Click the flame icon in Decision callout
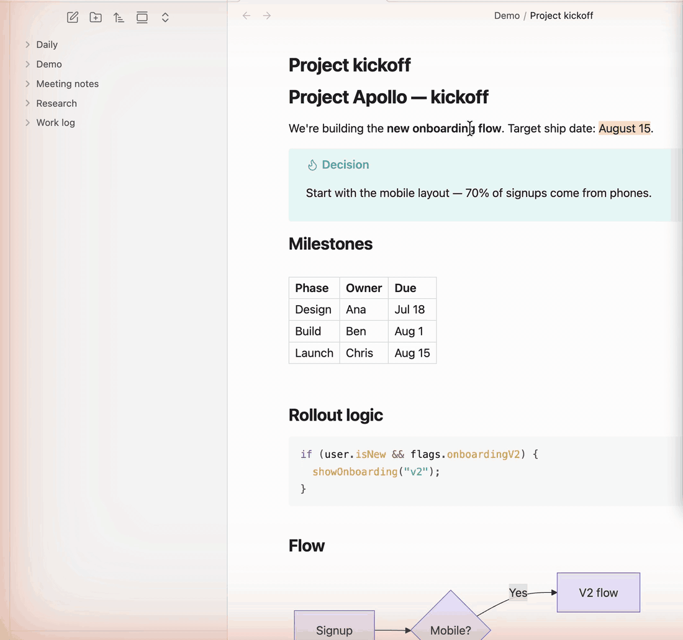The width and height of the screenshot is (683, 640). (x=312, y=165)
